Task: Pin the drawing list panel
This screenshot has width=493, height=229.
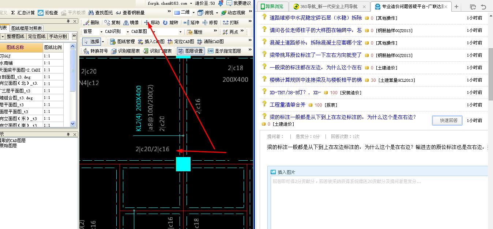Action: pos(68,22)
